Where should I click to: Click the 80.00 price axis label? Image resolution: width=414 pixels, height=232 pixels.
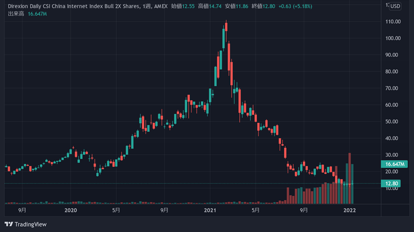tap(391, 72)
